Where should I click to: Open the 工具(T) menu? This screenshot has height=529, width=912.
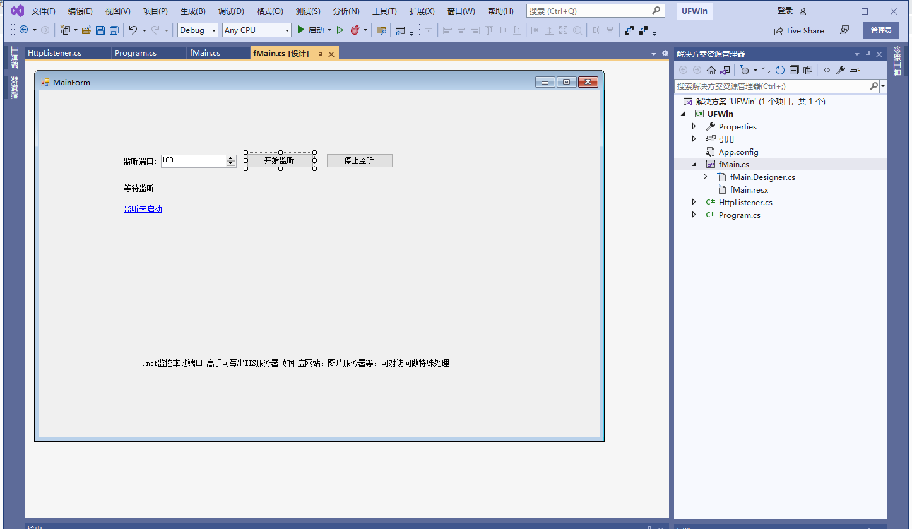pyautogui.click(x=384, y=11)
